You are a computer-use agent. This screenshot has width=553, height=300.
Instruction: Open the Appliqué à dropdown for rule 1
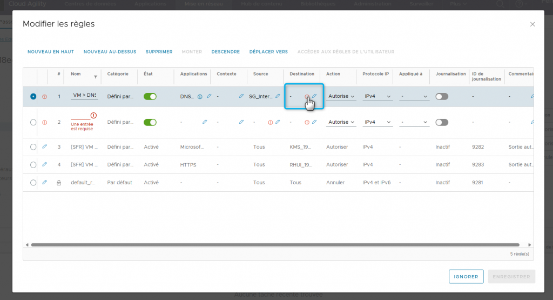pyautogui.click(x=414, y=96)
